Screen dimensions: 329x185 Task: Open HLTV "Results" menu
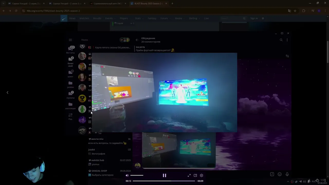(97, 18)
